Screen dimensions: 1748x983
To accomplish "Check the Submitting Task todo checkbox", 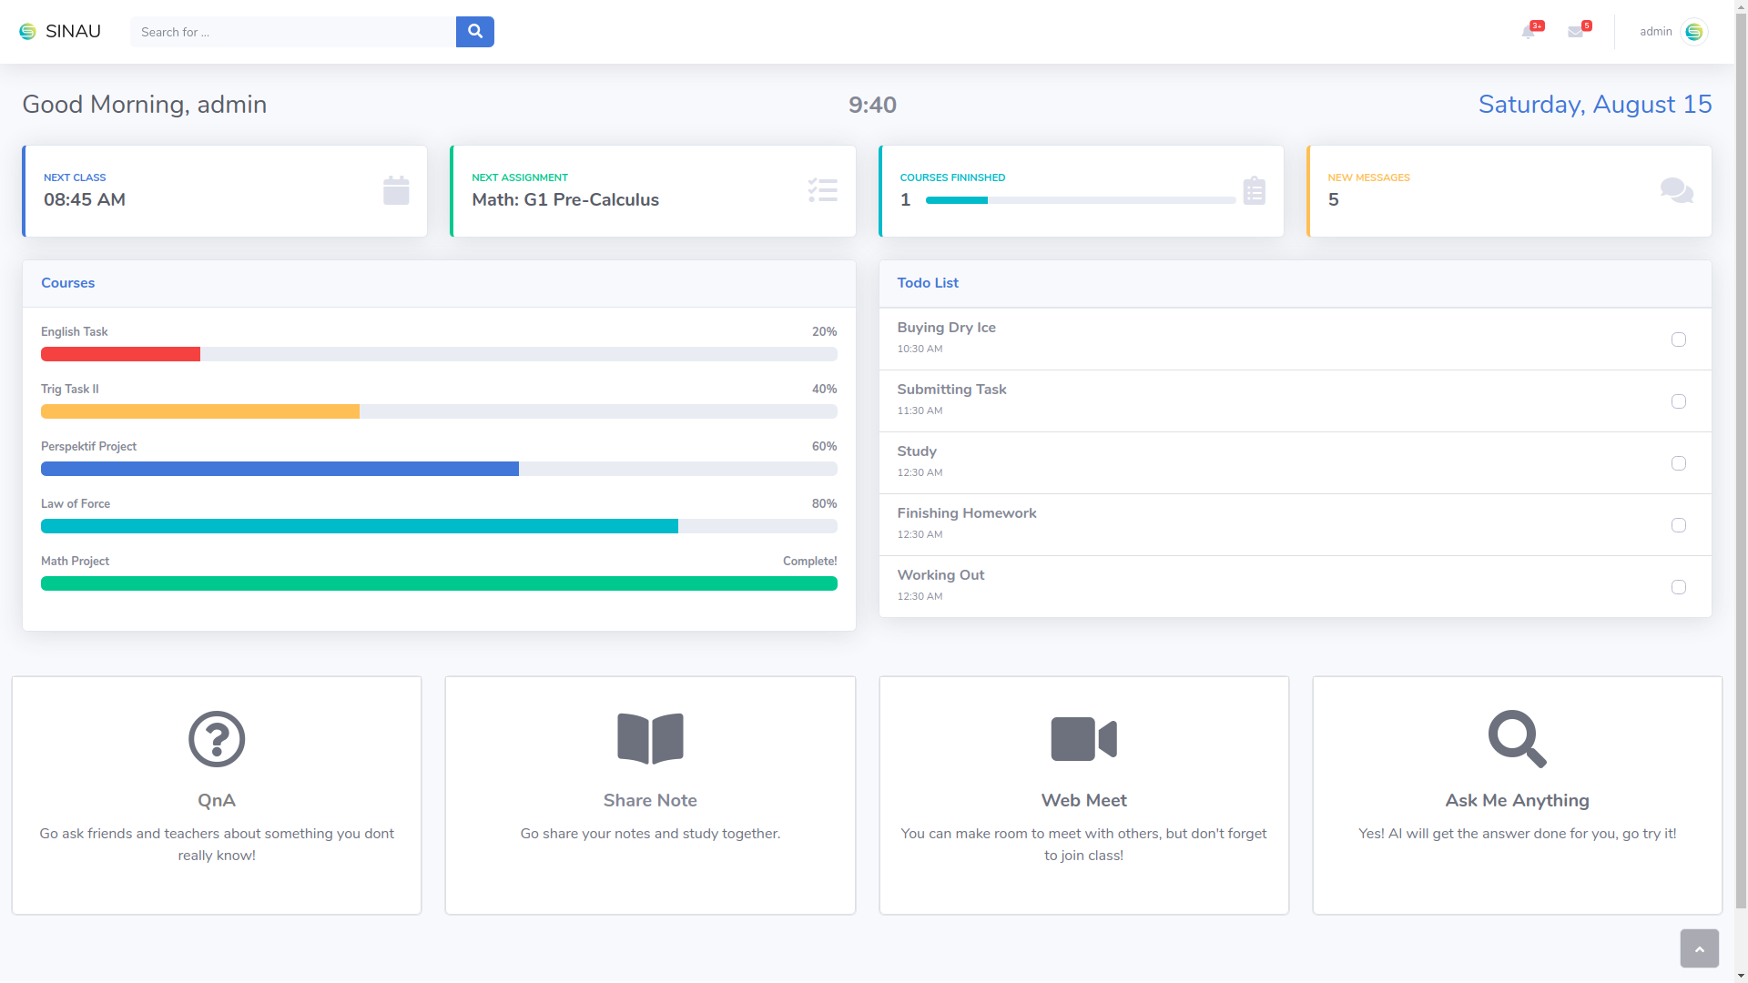I will (1678, 401).
